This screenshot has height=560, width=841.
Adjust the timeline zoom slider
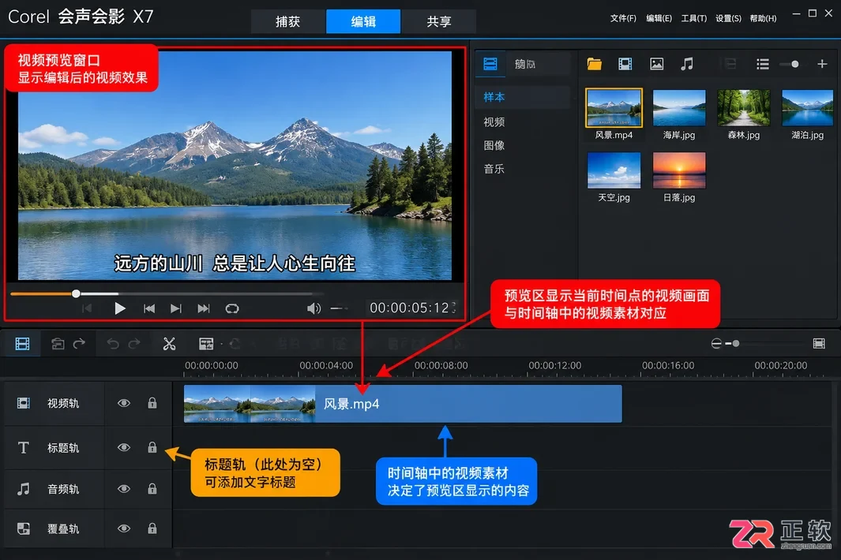[x=736, y=344]
